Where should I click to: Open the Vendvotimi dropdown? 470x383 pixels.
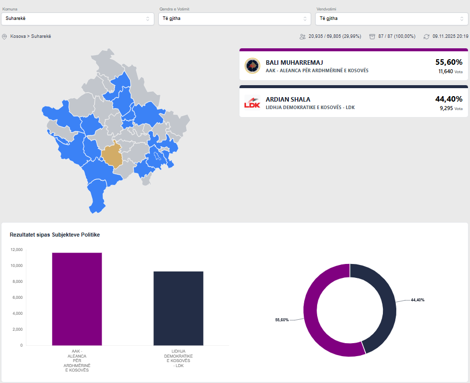(x=391, y=18)
